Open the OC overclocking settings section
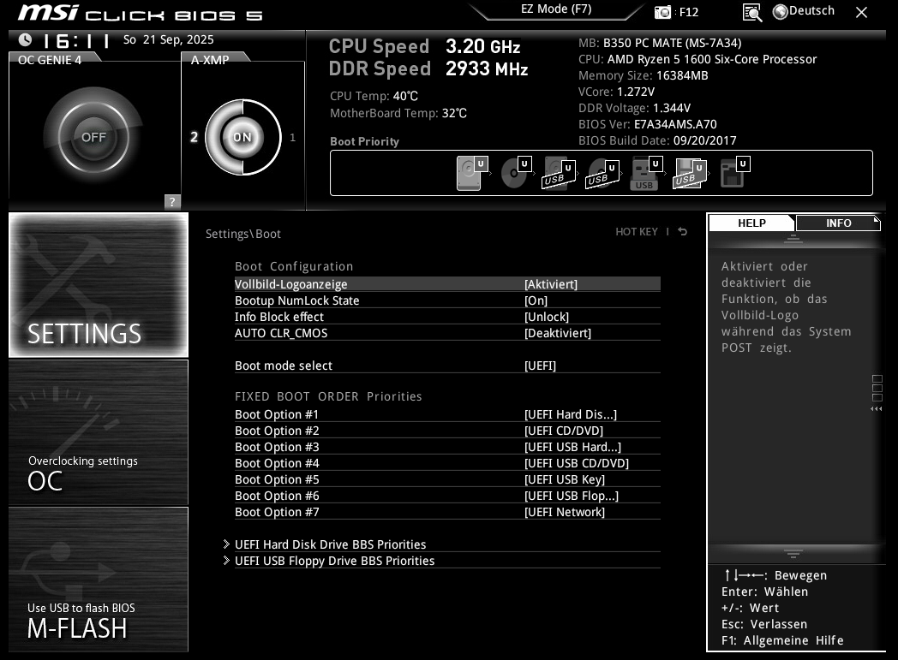The height and width of the screenshot is (660, 898). tap(99, 432)
